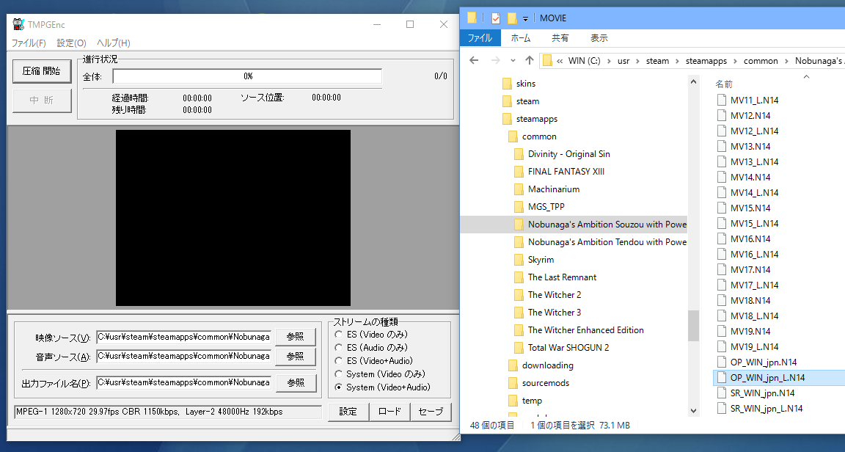This screenshot has height=452, width=845.
Task: Click the SR_WIN_jpn_L.N14 file icon
Action: pos(721,409)
